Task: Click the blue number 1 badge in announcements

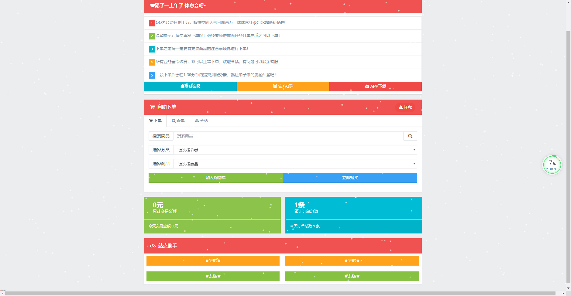Action: (152, 23)
